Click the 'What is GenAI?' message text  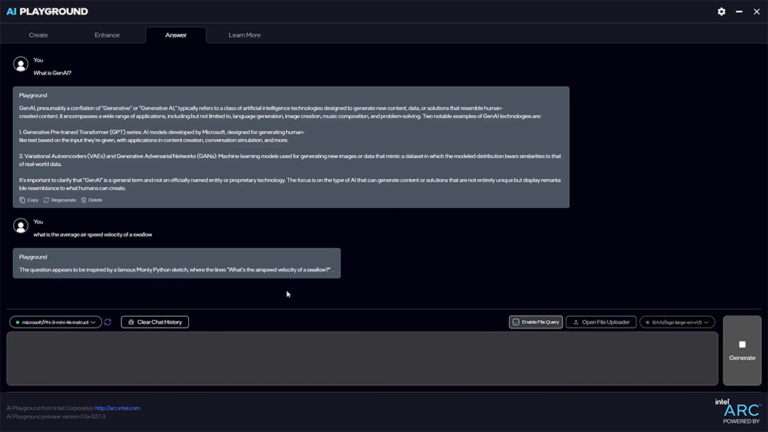(x=52, y=73)
